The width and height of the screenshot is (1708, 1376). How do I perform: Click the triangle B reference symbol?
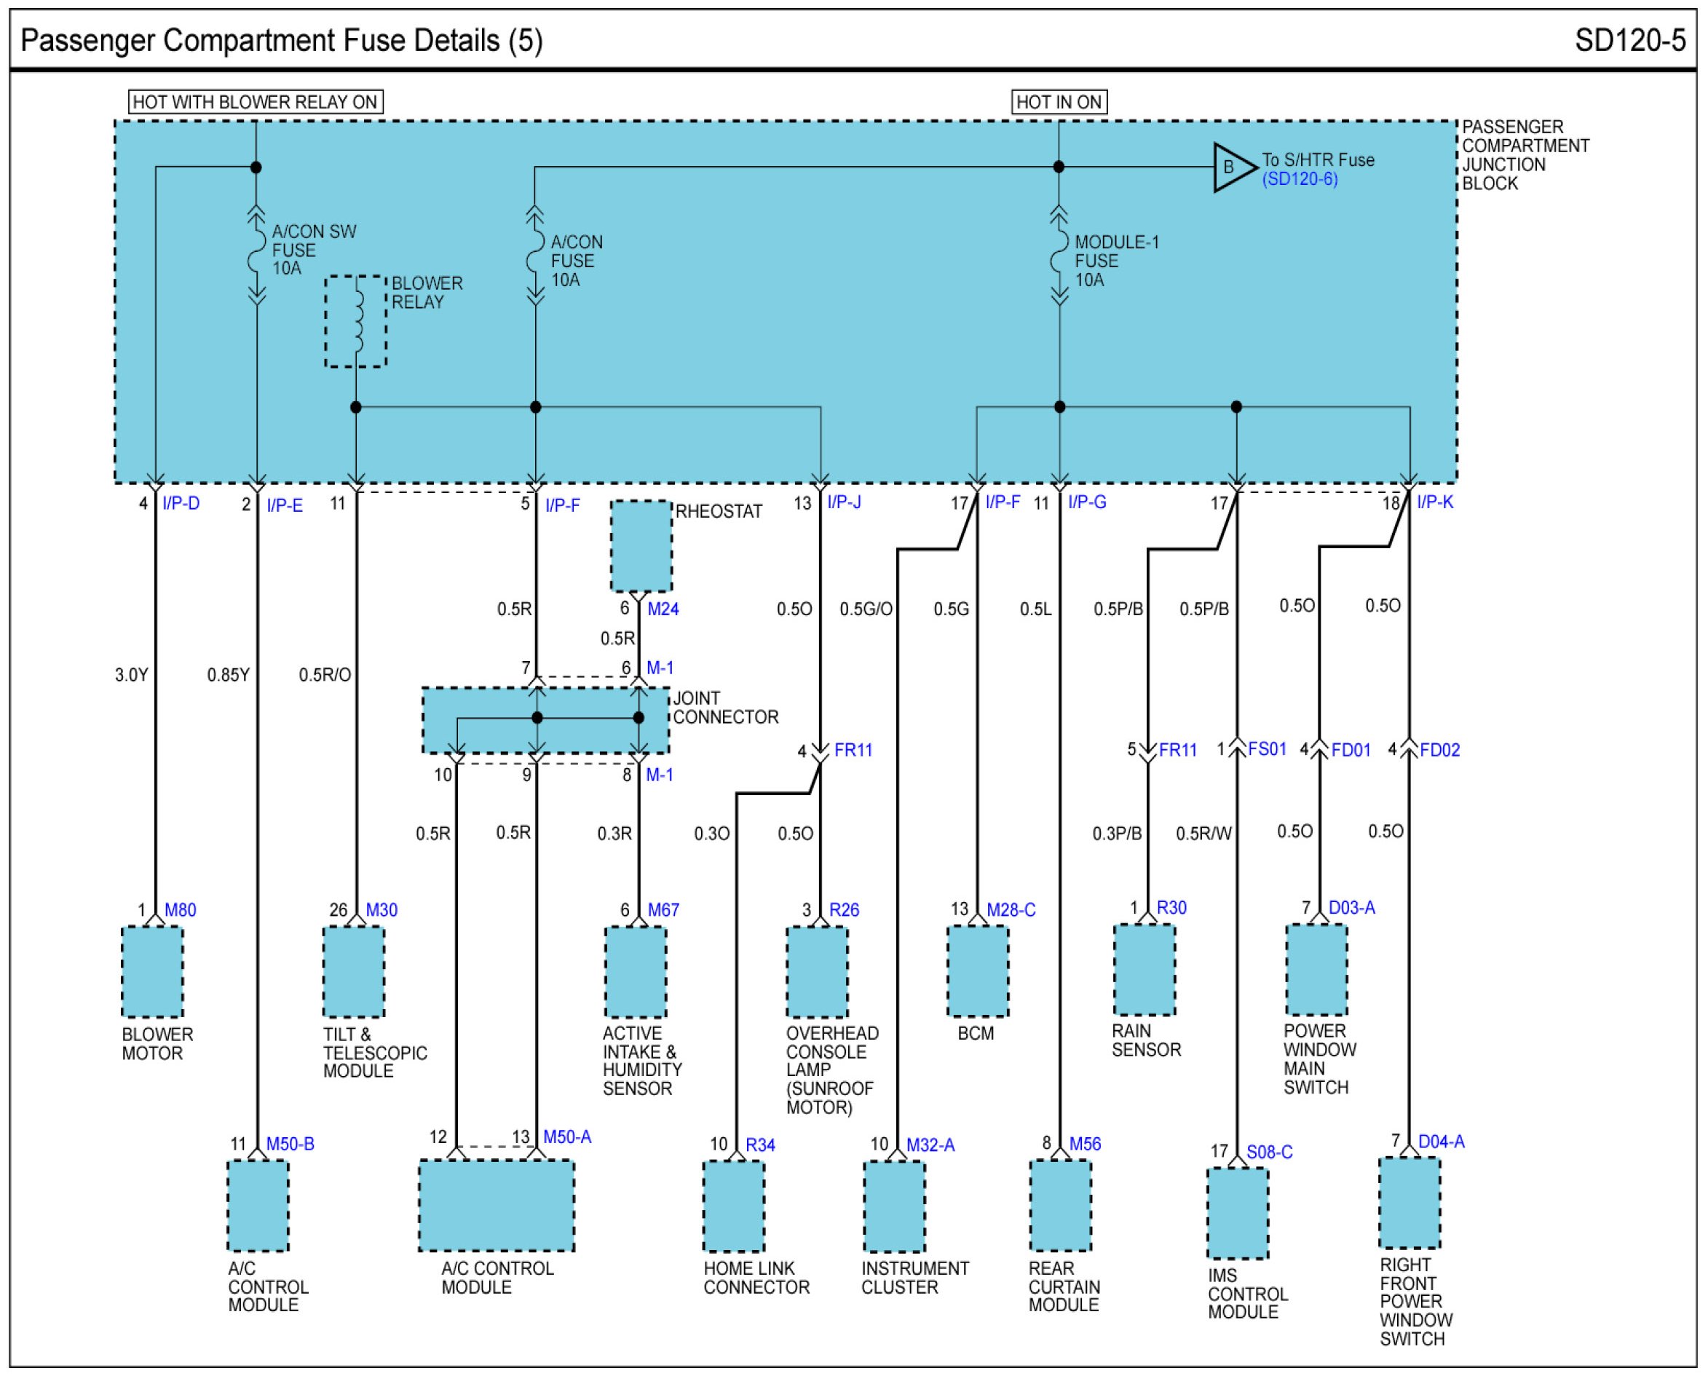click(1231, 167)
